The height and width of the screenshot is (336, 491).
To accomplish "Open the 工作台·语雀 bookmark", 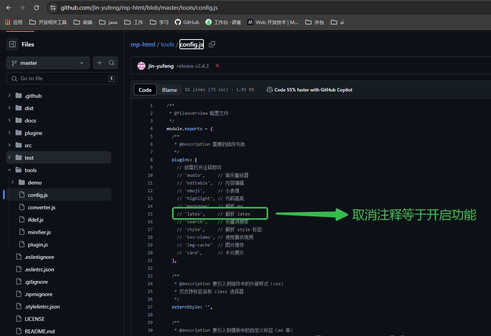I will click(x=223, y=22).
